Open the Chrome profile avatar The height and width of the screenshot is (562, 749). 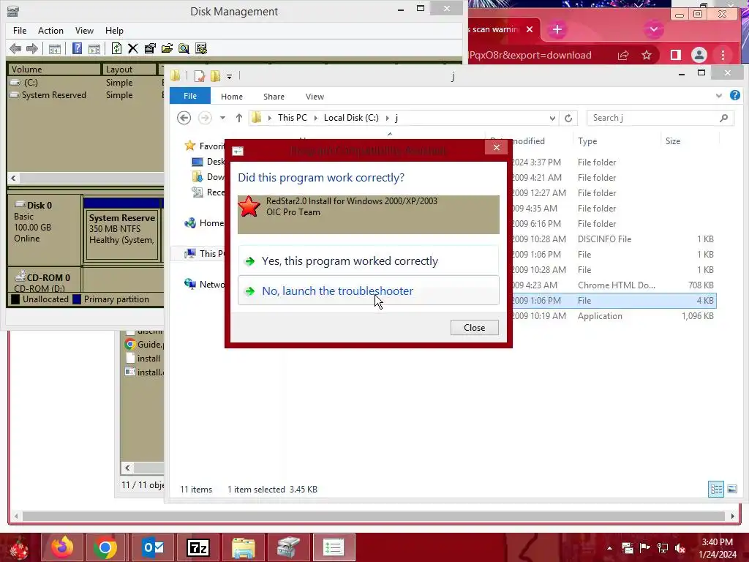(699, 55)
